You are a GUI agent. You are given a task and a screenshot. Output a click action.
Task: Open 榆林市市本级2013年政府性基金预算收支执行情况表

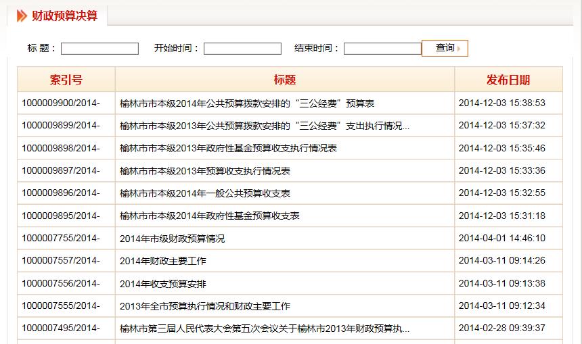tap(228, 148)
